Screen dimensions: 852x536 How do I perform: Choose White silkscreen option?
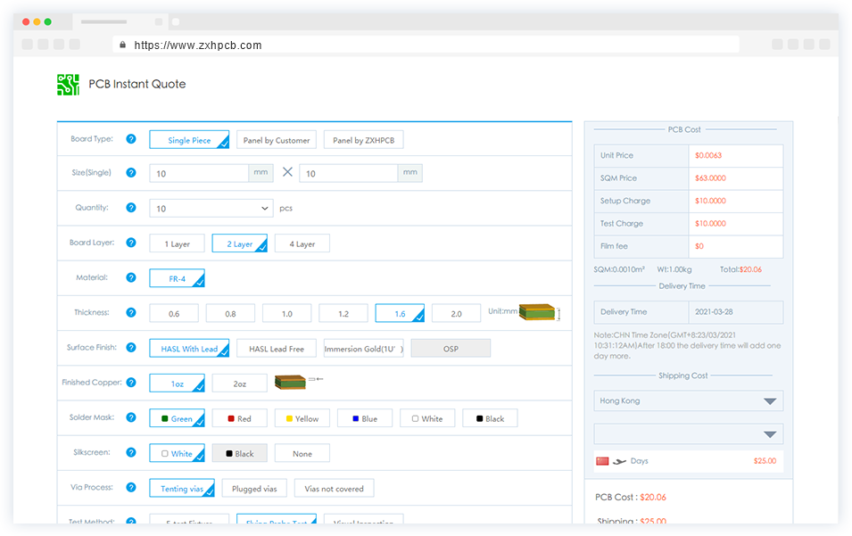pos(178,453)
